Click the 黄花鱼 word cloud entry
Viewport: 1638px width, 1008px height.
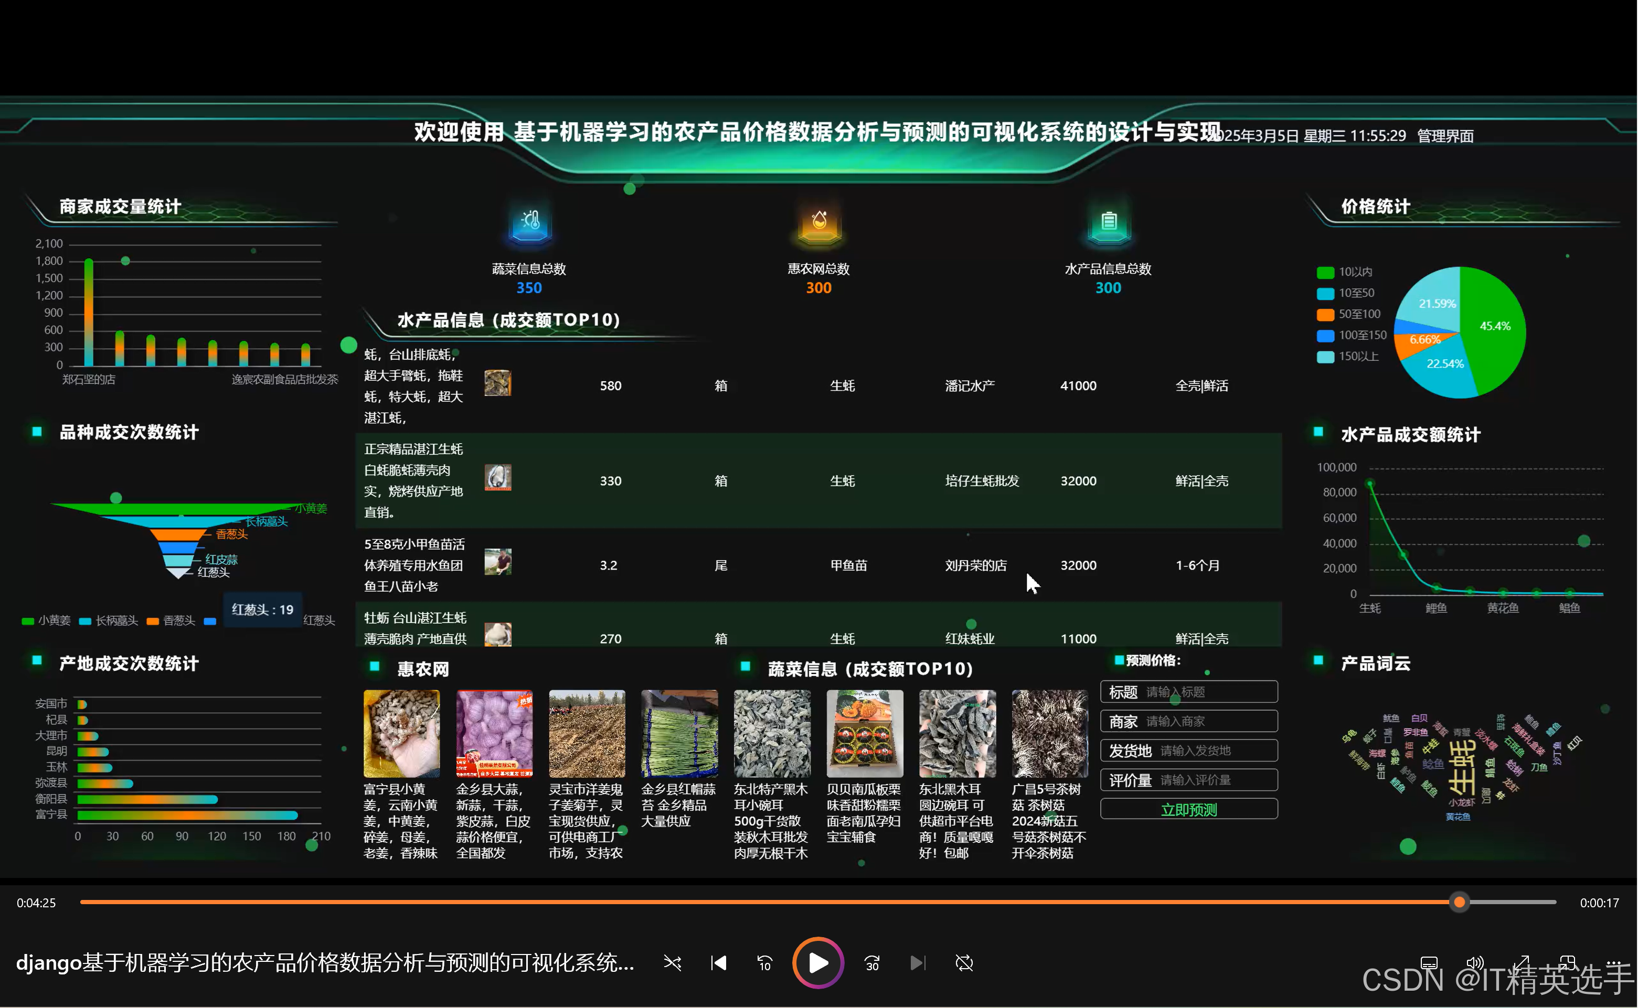click(1458, 817)
